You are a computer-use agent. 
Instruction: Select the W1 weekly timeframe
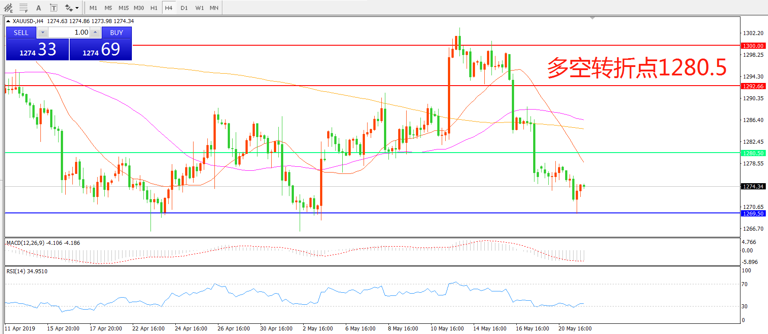[x=199, y=8]
